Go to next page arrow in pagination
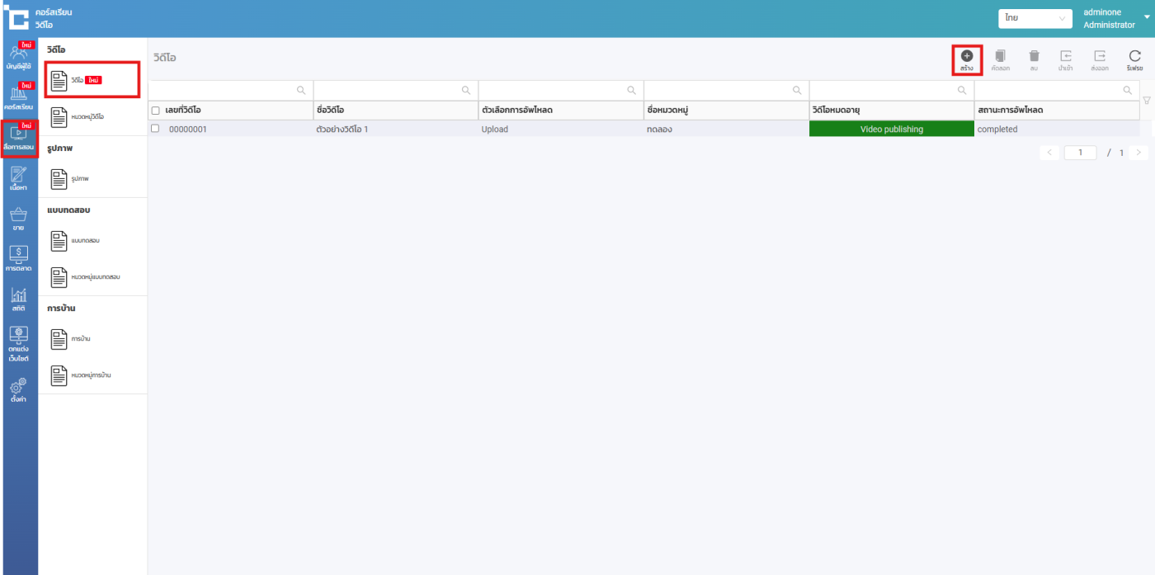 click(x=1138, y=153)
